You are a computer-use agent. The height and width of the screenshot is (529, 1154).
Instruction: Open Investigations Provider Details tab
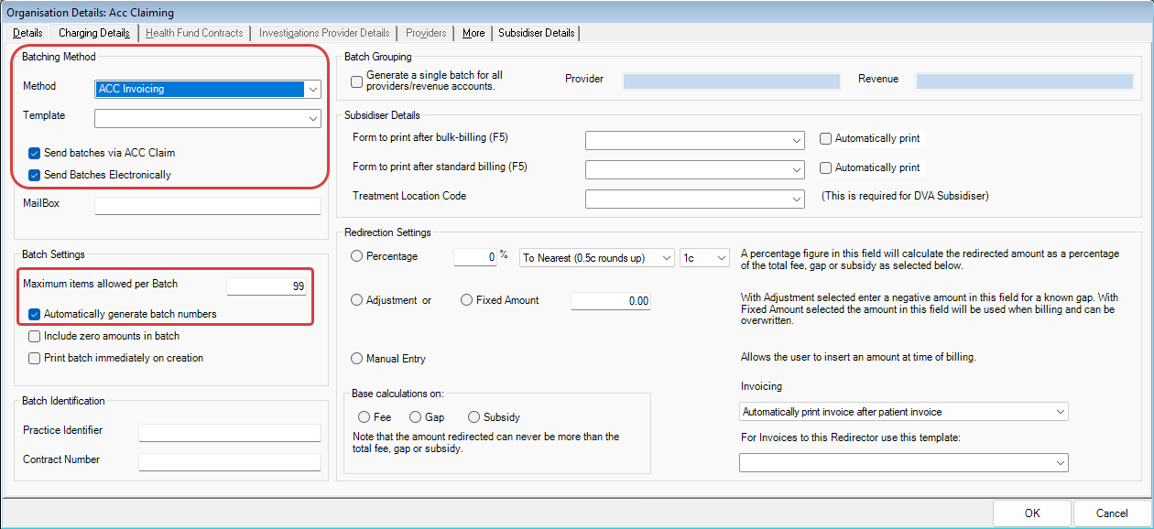[324, 33]
